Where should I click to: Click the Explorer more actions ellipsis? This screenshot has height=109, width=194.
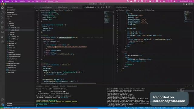tap(32, 7)
